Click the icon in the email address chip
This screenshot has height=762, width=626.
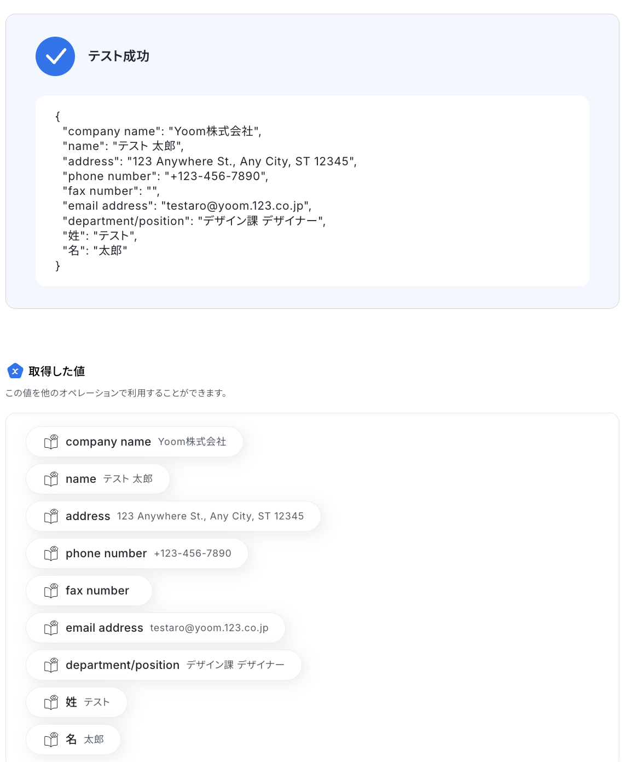(x=51, y=628)
